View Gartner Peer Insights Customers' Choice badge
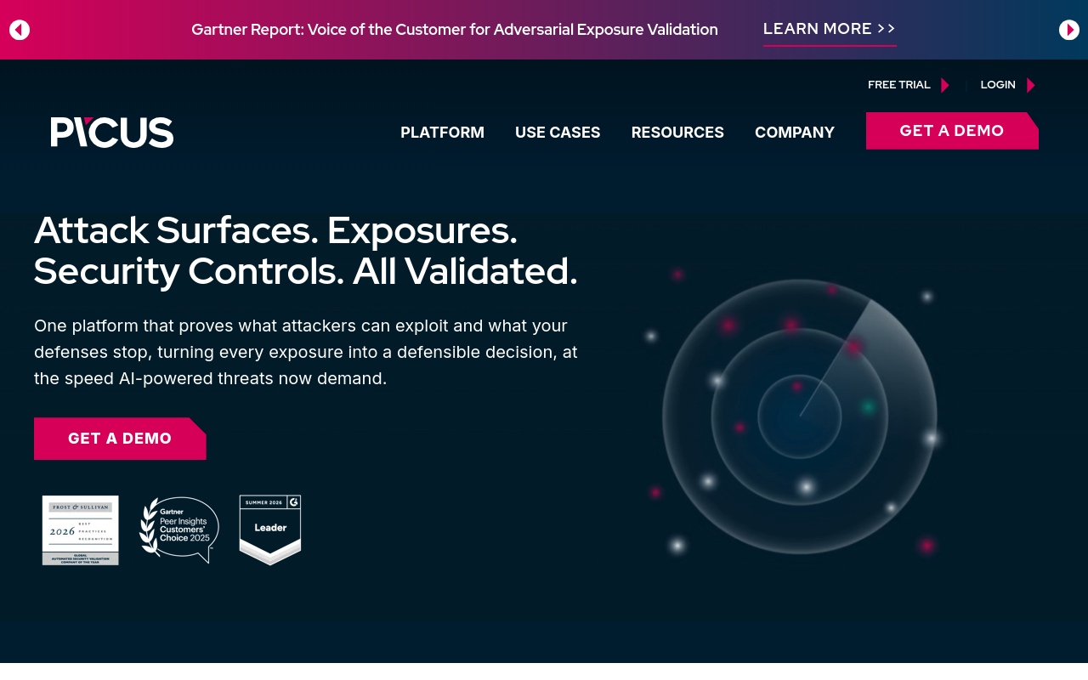Viewport: 1088px width, 680px height. 179,530
